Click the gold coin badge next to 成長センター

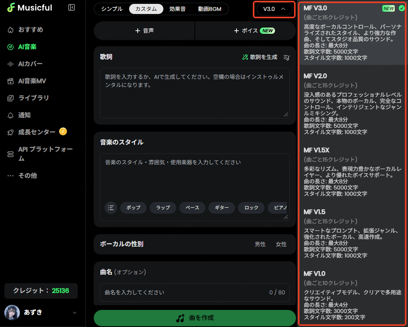63,132
